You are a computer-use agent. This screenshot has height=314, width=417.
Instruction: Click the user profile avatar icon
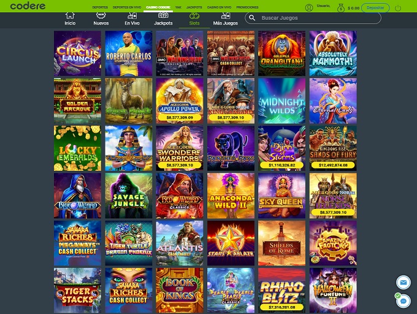(x=309, y=8)
